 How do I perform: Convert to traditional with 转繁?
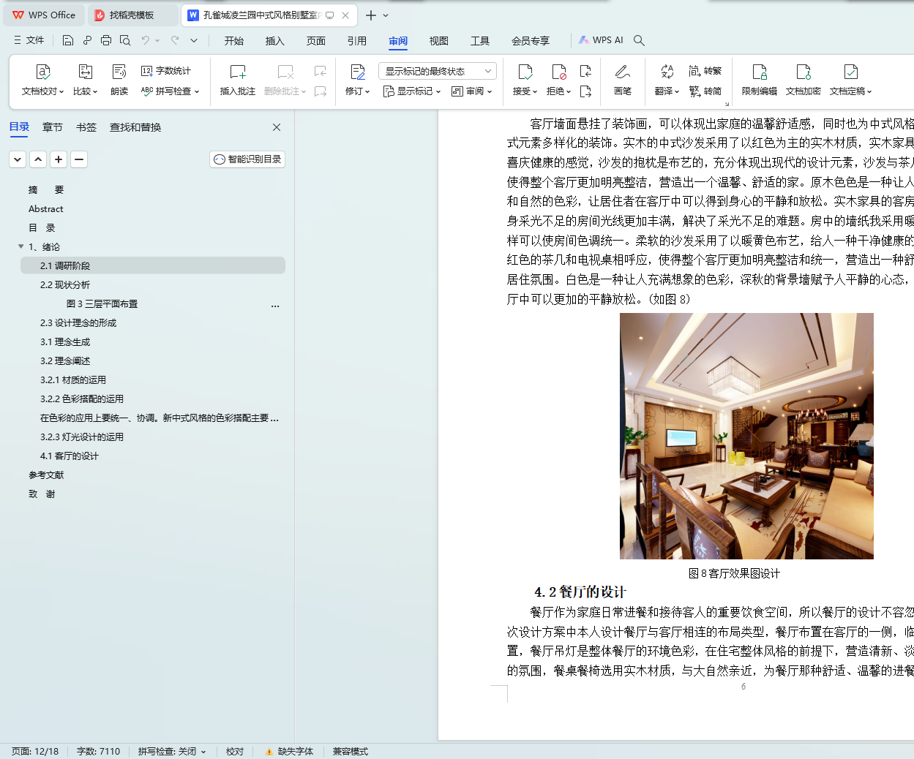pyautogui.click(x=705, y=71)
